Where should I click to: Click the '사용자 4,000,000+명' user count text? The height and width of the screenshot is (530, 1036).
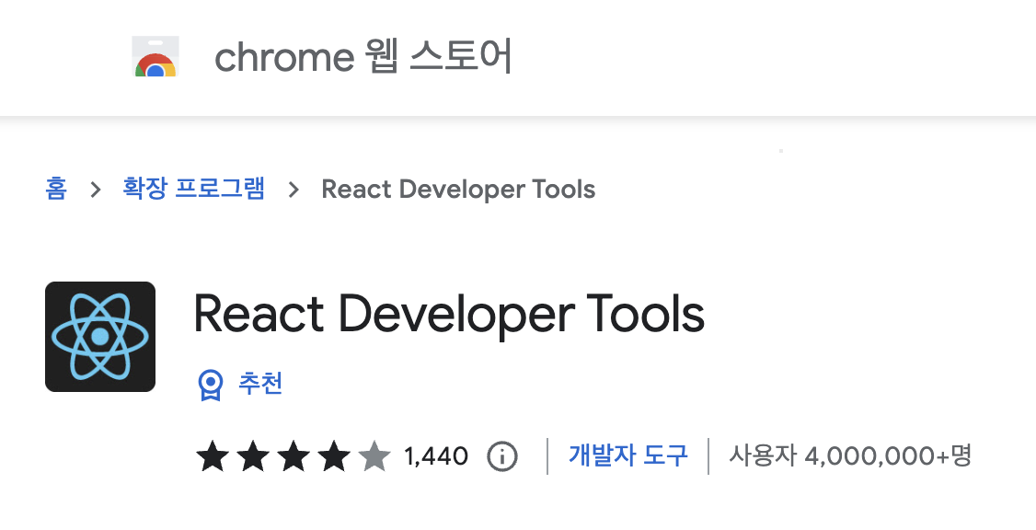click(849, 455)
